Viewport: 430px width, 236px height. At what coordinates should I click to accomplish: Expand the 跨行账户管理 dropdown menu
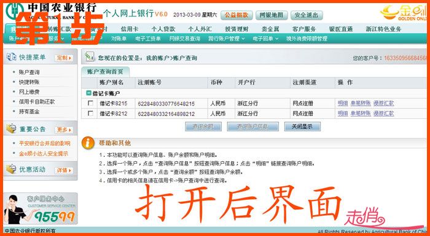click(x=227, y=39)
